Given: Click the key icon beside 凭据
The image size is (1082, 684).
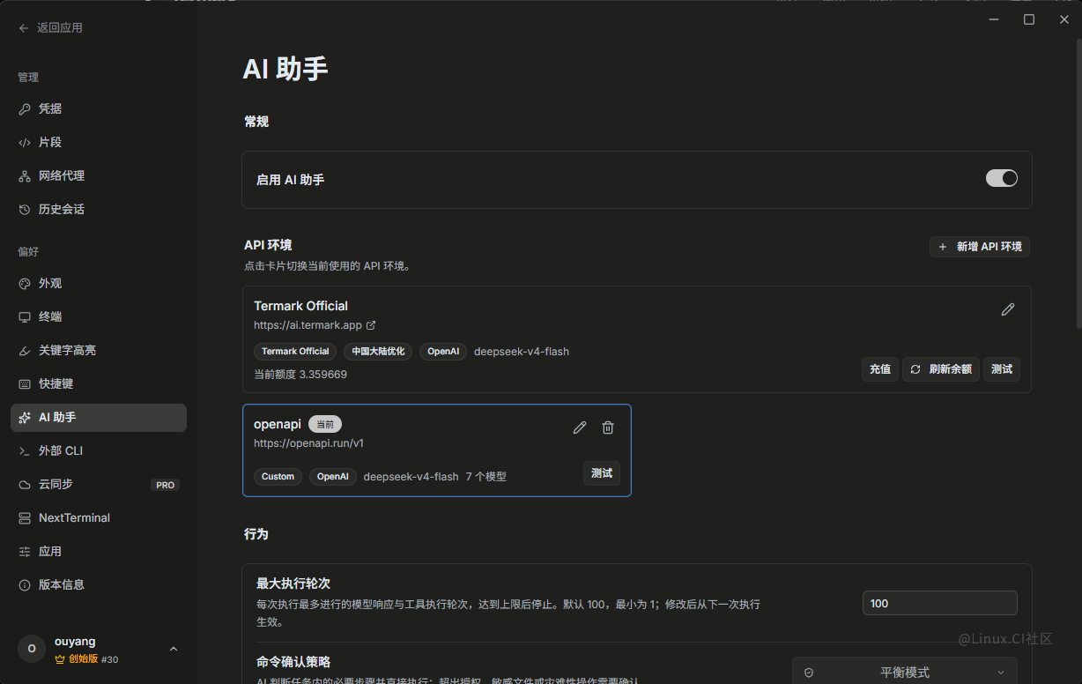Looking at the screenshot, I should click(25, 109).
